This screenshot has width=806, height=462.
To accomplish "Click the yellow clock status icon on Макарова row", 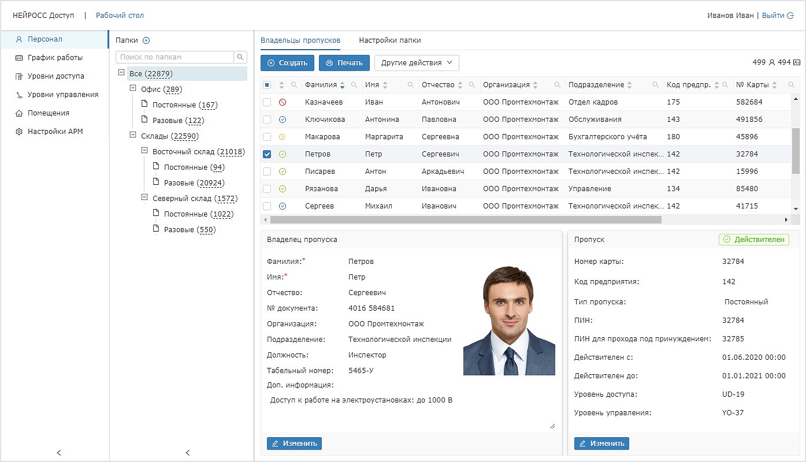I will [x=283, y=136].
